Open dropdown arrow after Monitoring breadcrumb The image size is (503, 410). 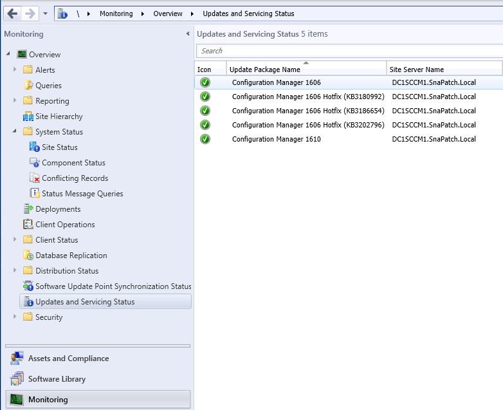click(x=143, y=14)
